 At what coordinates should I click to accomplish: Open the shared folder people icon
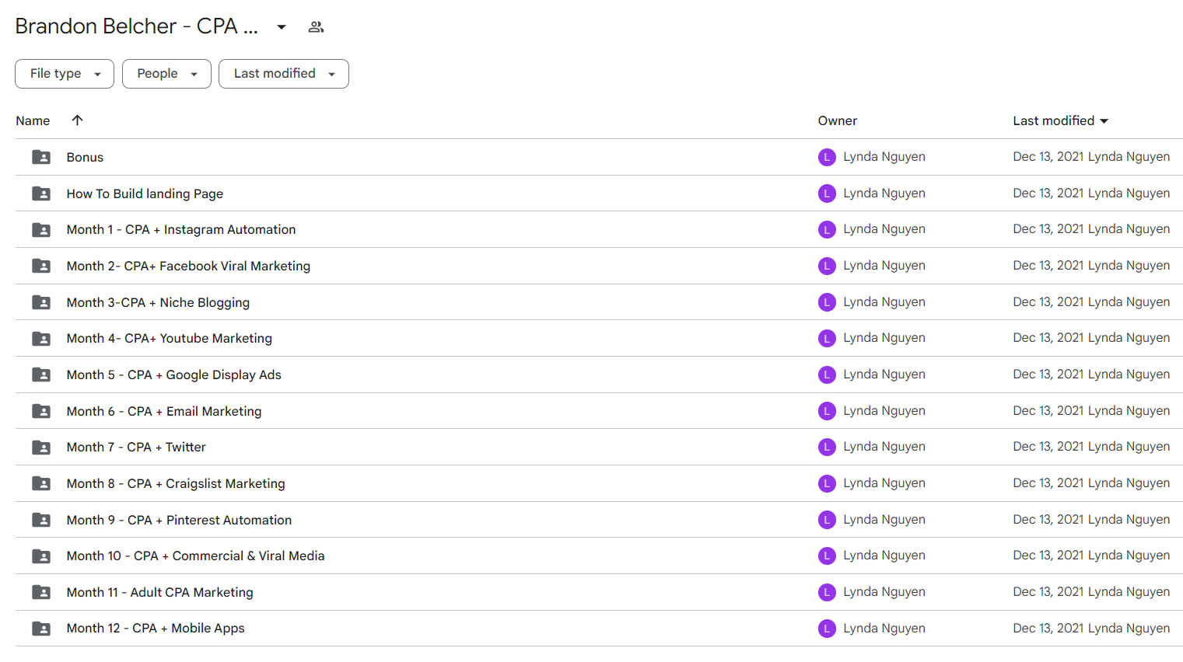pyautogui.click(x=316, y=27)
